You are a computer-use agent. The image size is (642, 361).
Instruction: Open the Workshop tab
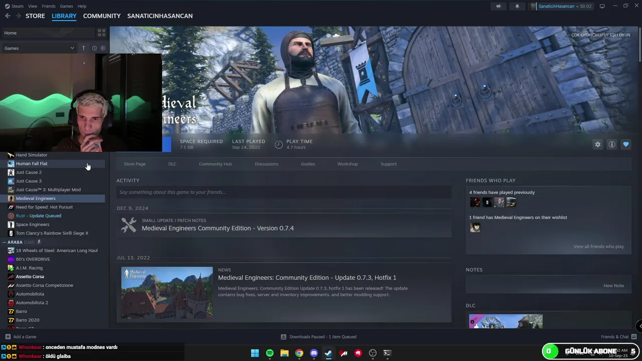[x=348, y=164]
